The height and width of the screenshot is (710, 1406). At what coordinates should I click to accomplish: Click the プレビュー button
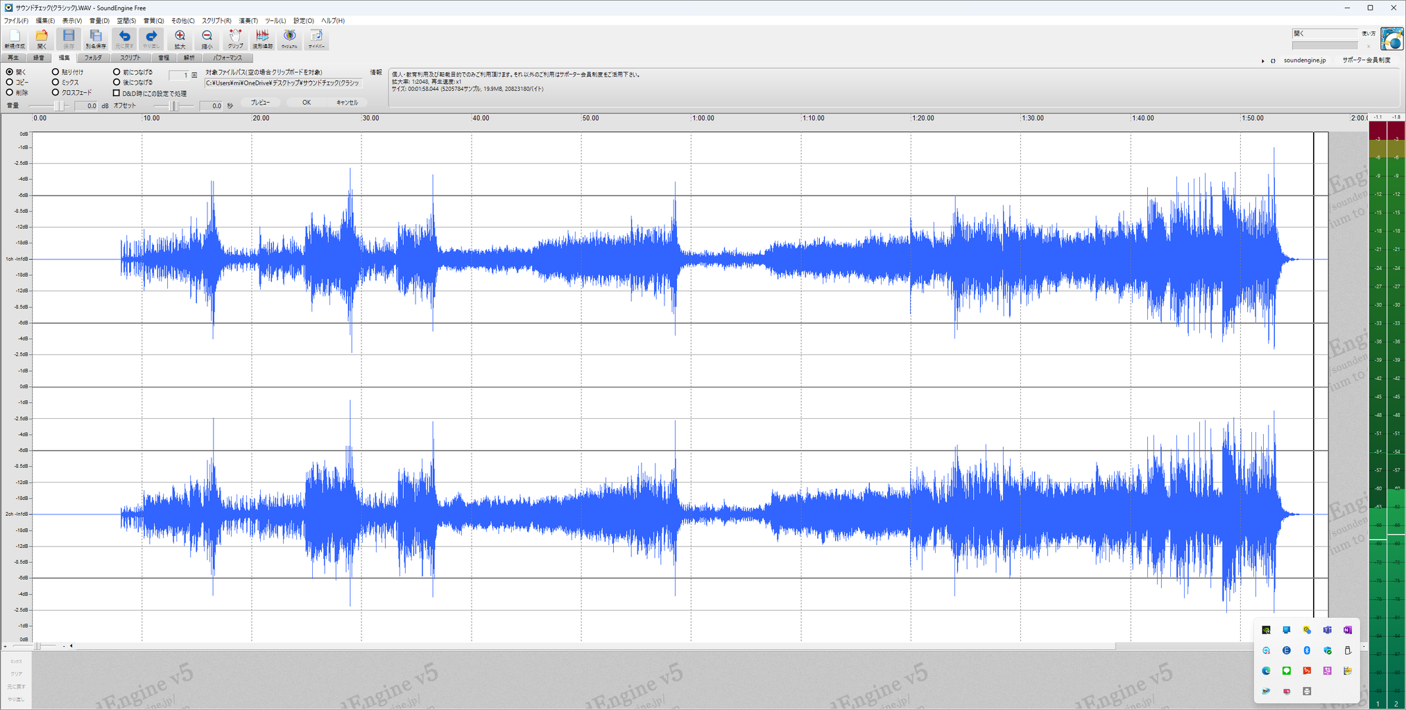point(260,103)
